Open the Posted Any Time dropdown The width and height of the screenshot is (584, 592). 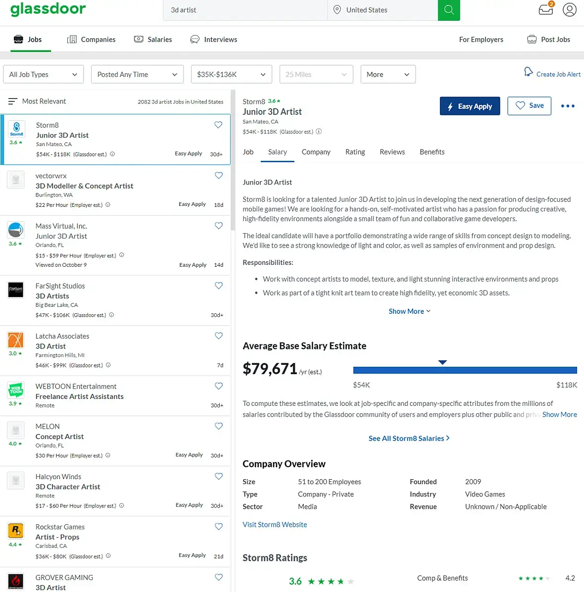point(138,74)
